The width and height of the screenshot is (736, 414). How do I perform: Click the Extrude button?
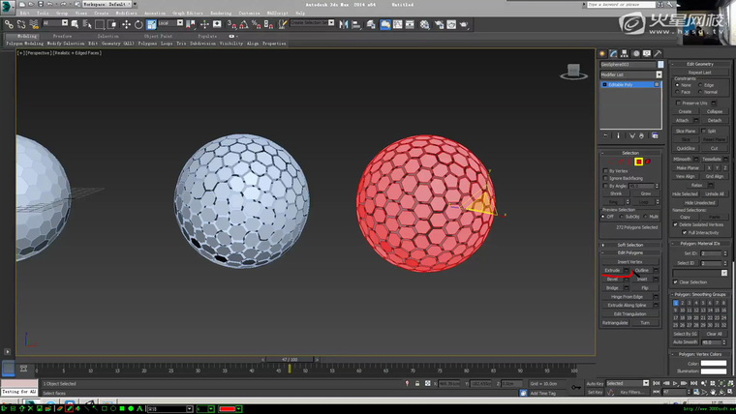(612, 271)
